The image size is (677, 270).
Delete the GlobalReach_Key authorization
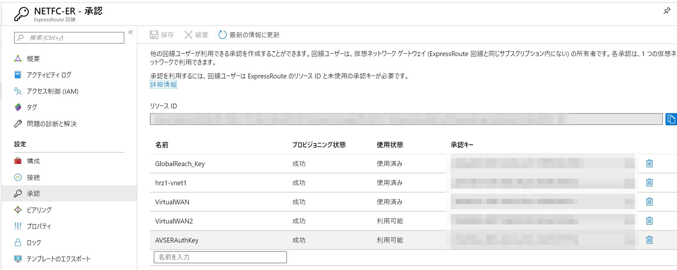click(x=649, y=164)
